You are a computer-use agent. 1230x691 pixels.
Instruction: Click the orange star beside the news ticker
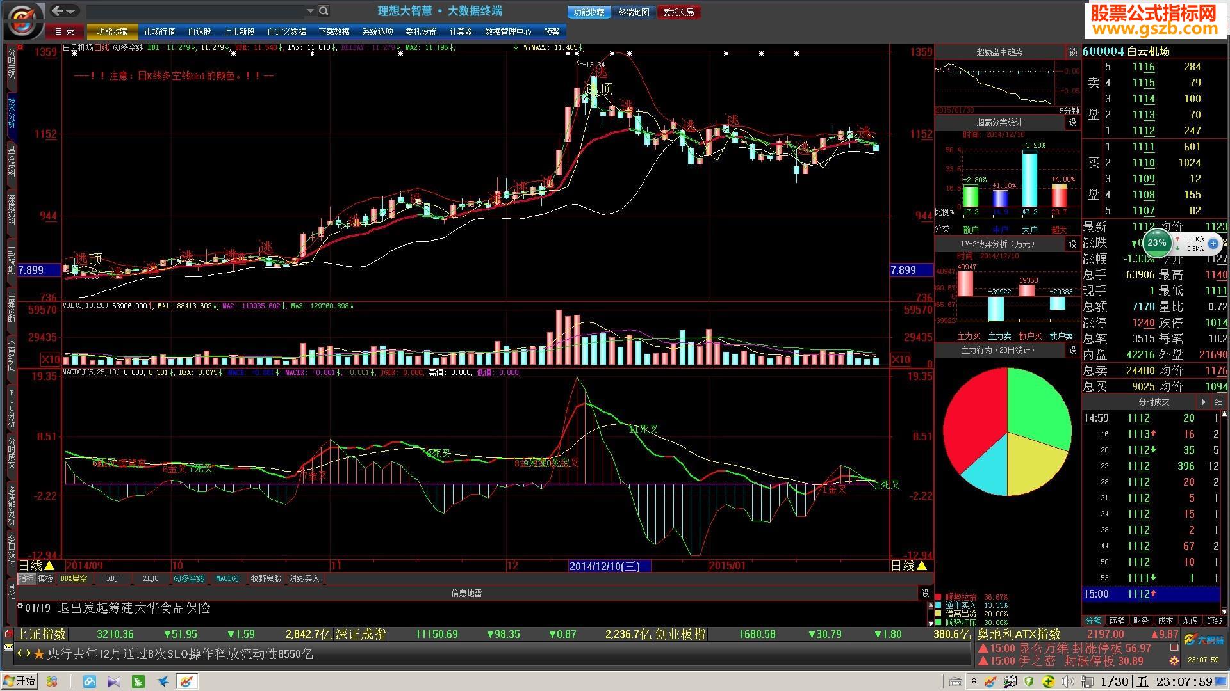(39, 654)
